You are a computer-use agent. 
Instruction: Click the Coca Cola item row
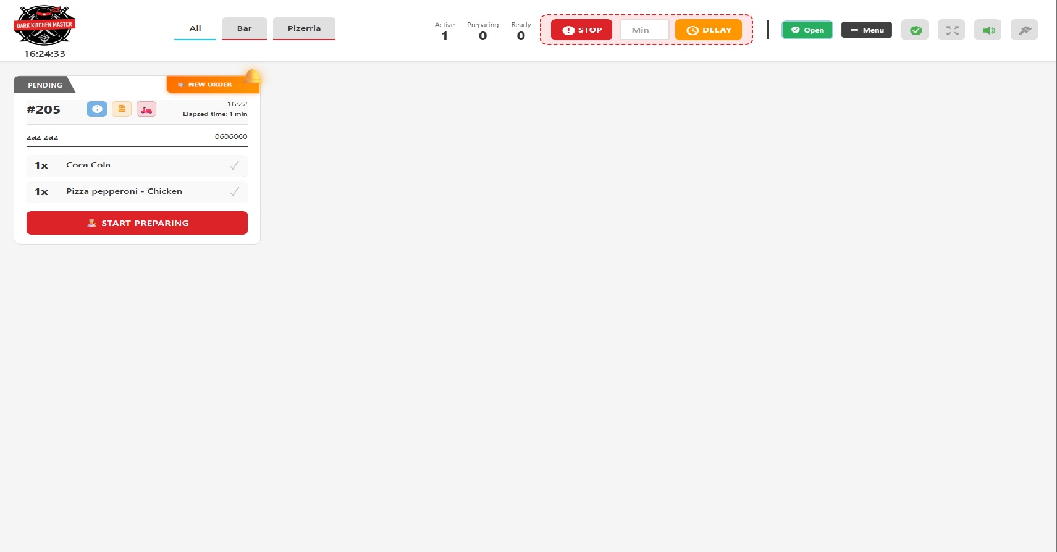click(137, 165)
